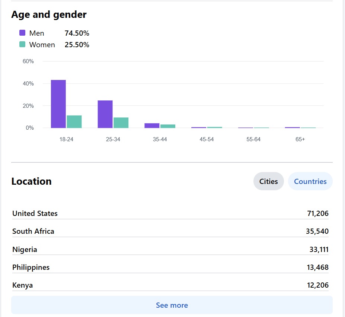The width and height of the screenshot is (345, 317).
Task: Select the Women 25-34 teal bar
Action: click(x=121, y=123)
